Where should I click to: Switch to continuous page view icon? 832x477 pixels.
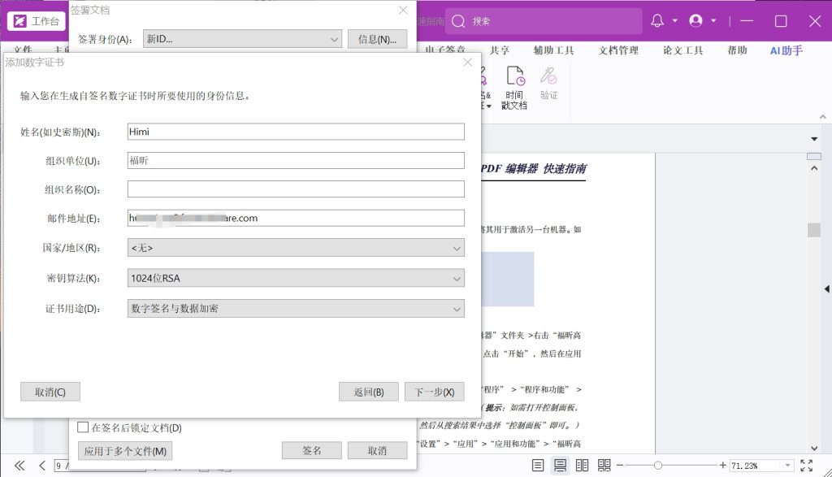tap(560, 466)
